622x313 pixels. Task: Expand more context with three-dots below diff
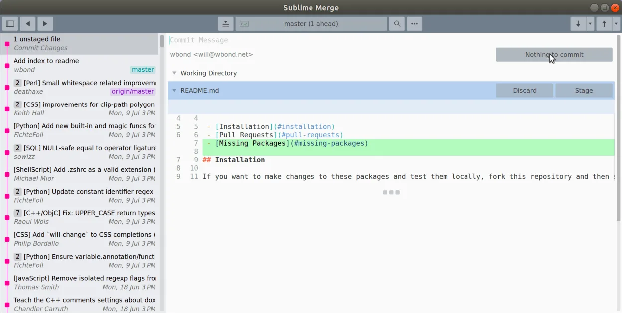[x=391, y=192]
